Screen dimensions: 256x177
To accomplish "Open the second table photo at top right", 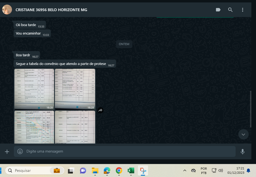I will coord(75,89).
